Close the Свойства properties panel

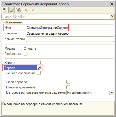[x=112, y=4]
